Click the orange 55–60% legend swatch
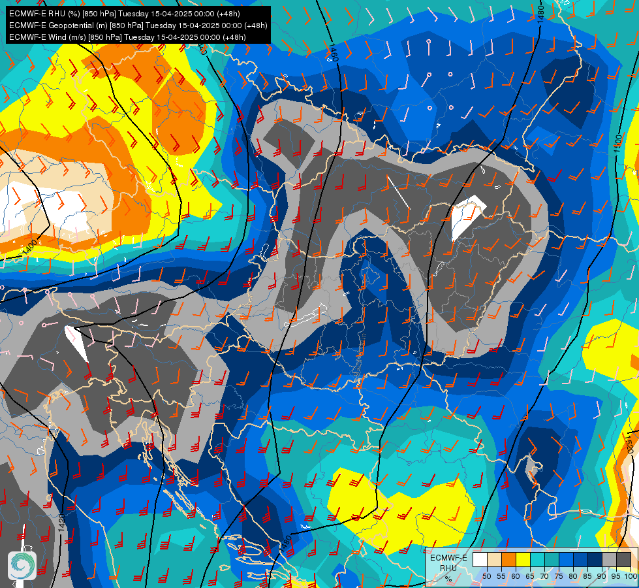Screen dimensions: 639x588 (x=508, y=559)
